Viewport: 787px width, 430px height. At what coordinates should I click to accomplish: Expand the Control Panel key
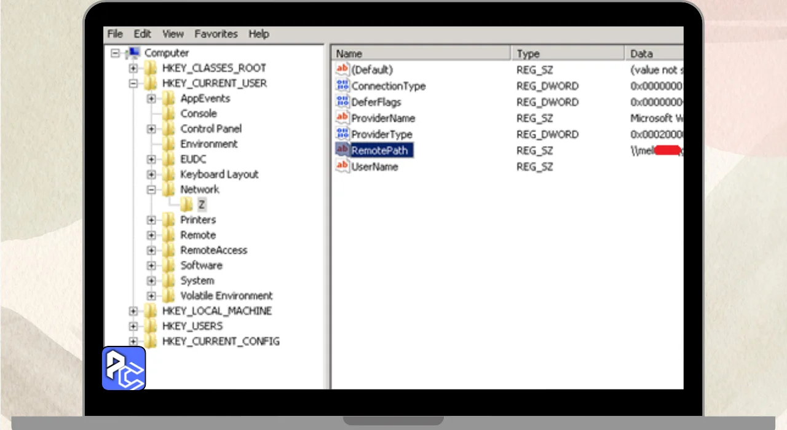tap(151, 129)
